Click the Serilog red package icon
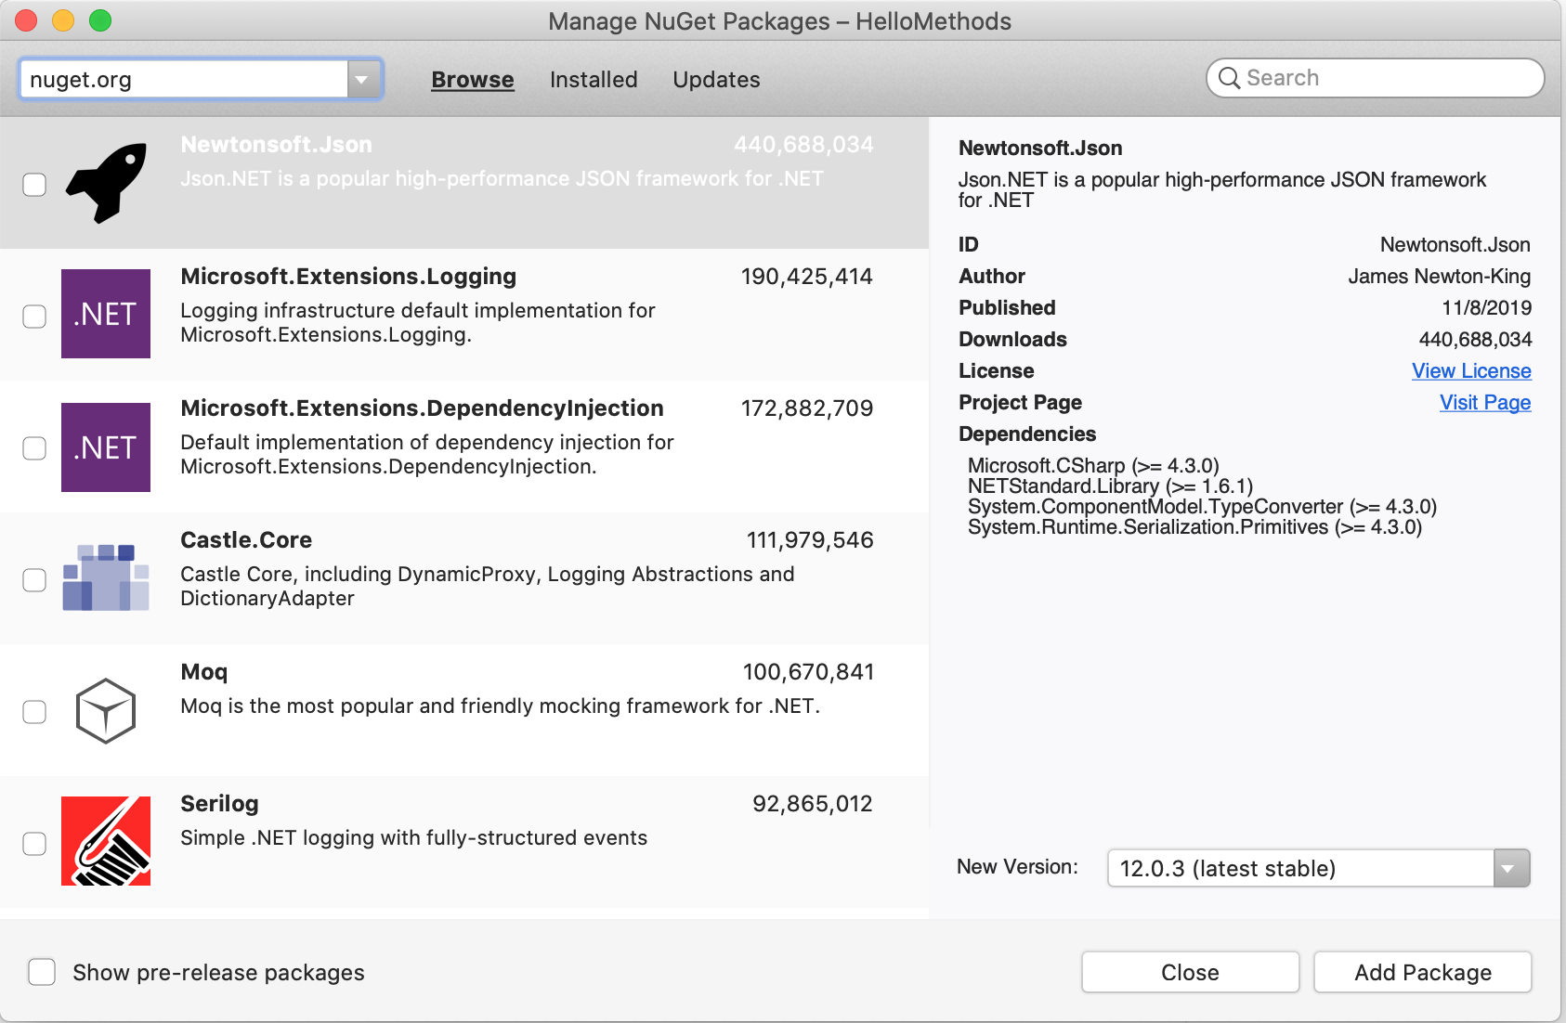The width and height of the screenshot is (1566, 1023). tap(106, 841)
